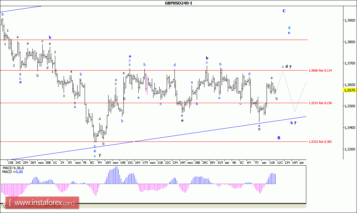Click the 1,5900 price axis label
357x213 pixels.
[350, 20]
